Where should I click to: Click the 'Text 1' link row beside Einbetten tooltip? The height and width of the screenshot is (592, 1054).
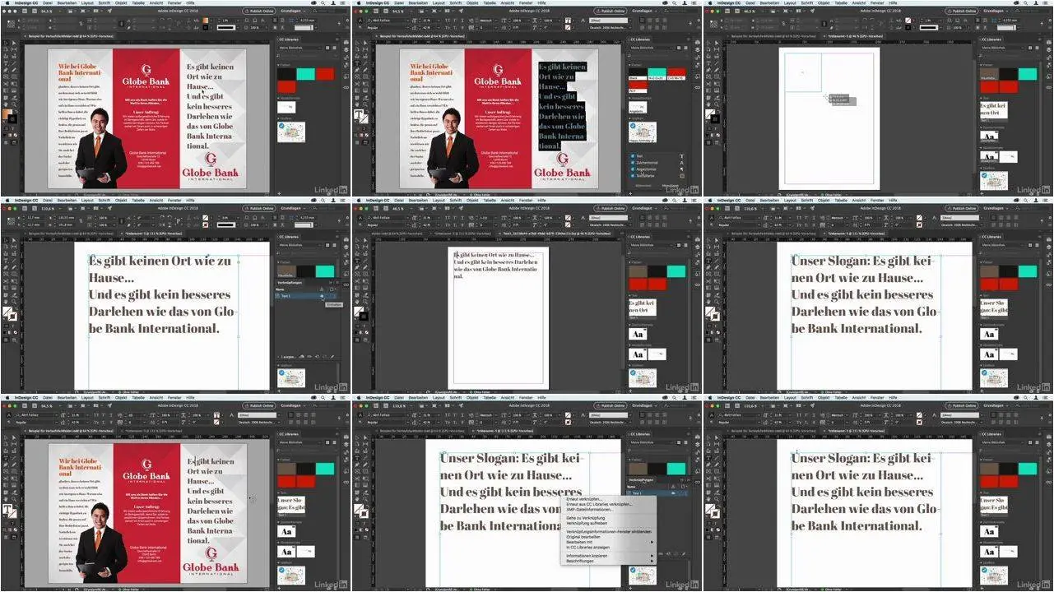[x=306, y=296]
